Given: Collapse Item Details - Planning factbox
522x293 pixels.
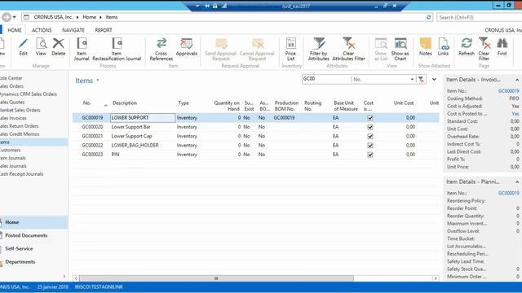Looking at the screenshot, I should coord(517,182).
